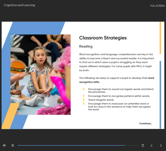This screenshot has height=151, width=166.
Task: Click the classroom photo of the girl
Action: 41,74
